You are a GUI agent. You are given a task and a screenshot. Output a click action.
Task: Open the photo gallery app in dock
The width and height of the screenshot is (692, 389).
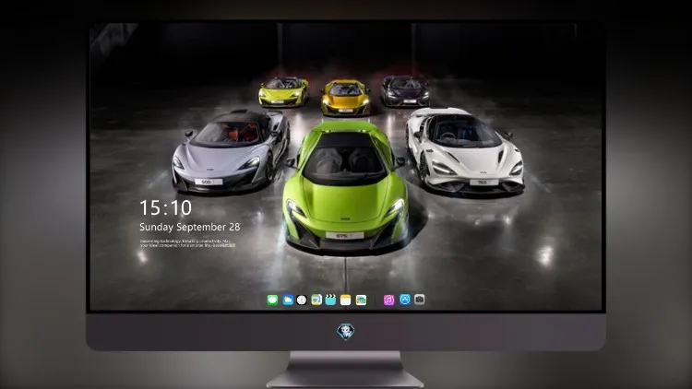pyautogui.click(x=361, y=300)
